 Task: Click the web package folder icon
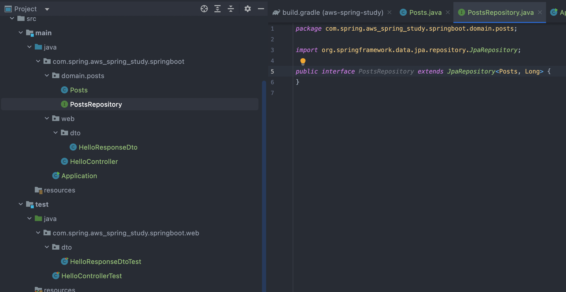click(56, 118)
